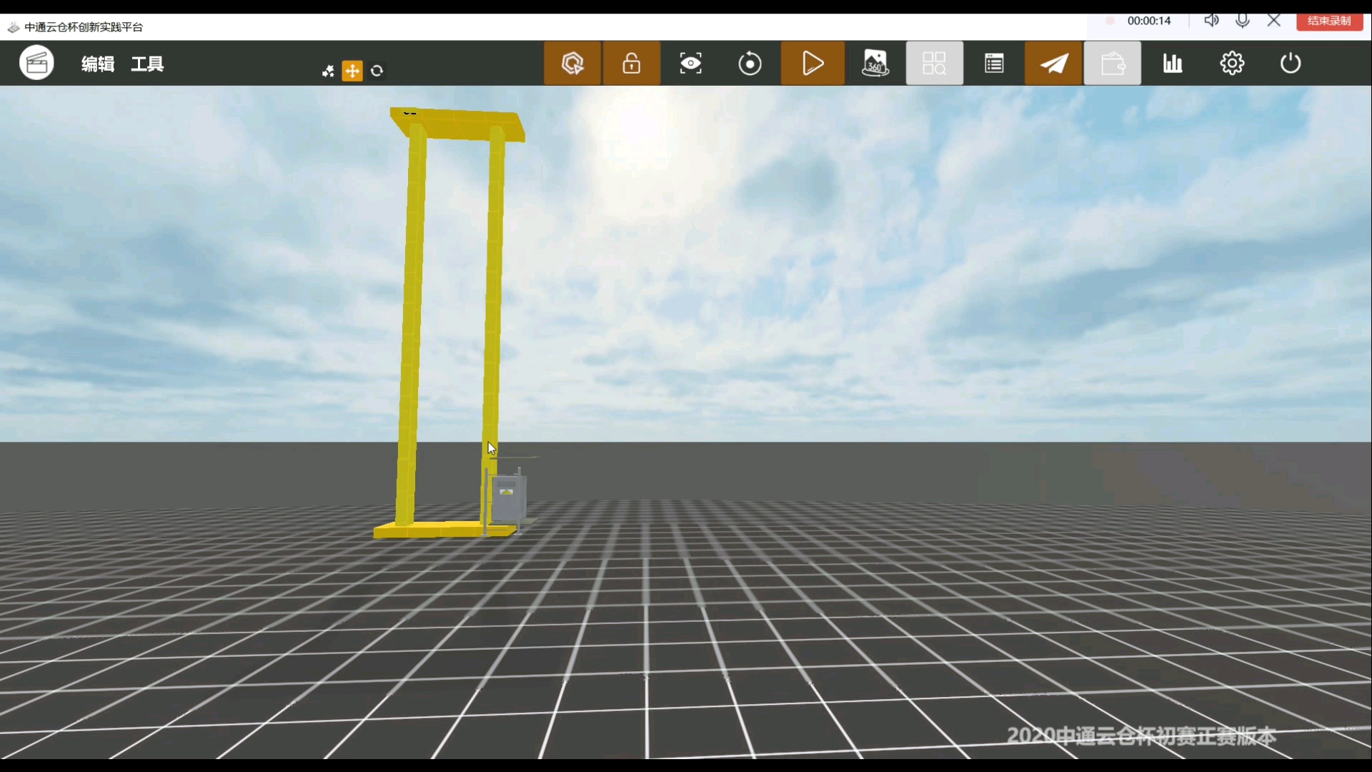Open the settings gear icon
The height and width of the screenshot is (772, 1372).
(1232, 64)
